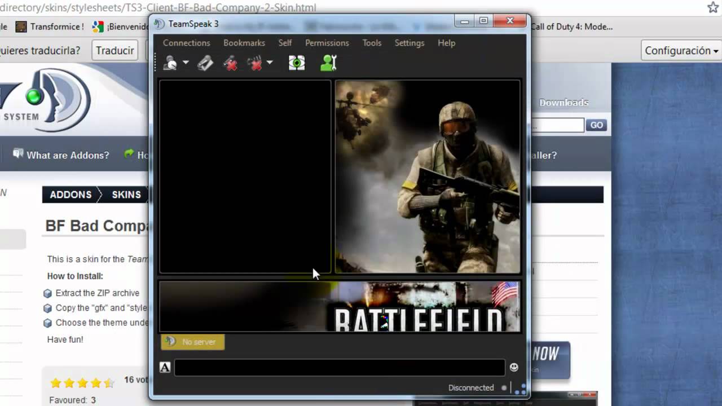
Task: Toggle Subscribe to all channels eye icon
Action: (297, 63)
